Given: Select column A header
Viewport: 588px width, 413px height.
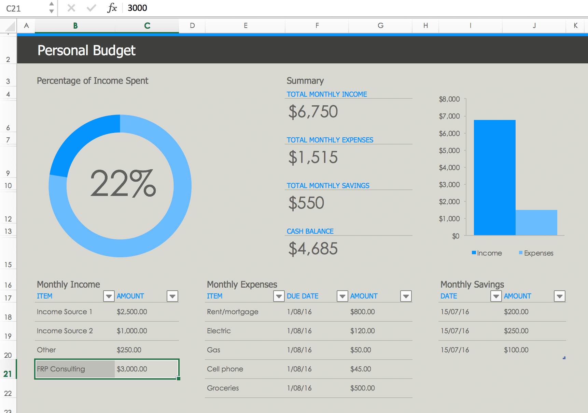Looking at the screenshot, I should coord(26,26).
